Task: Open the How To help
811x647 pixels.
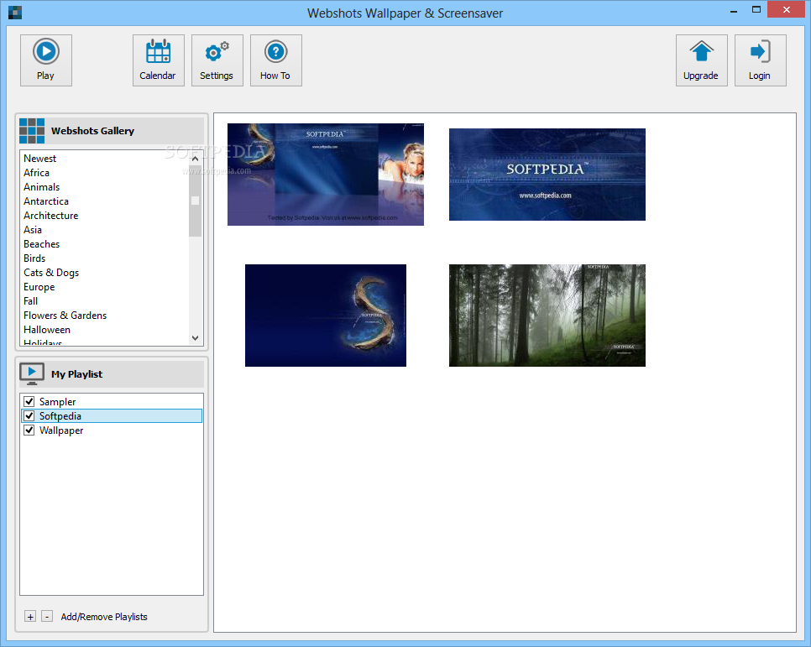Action: 275,60
